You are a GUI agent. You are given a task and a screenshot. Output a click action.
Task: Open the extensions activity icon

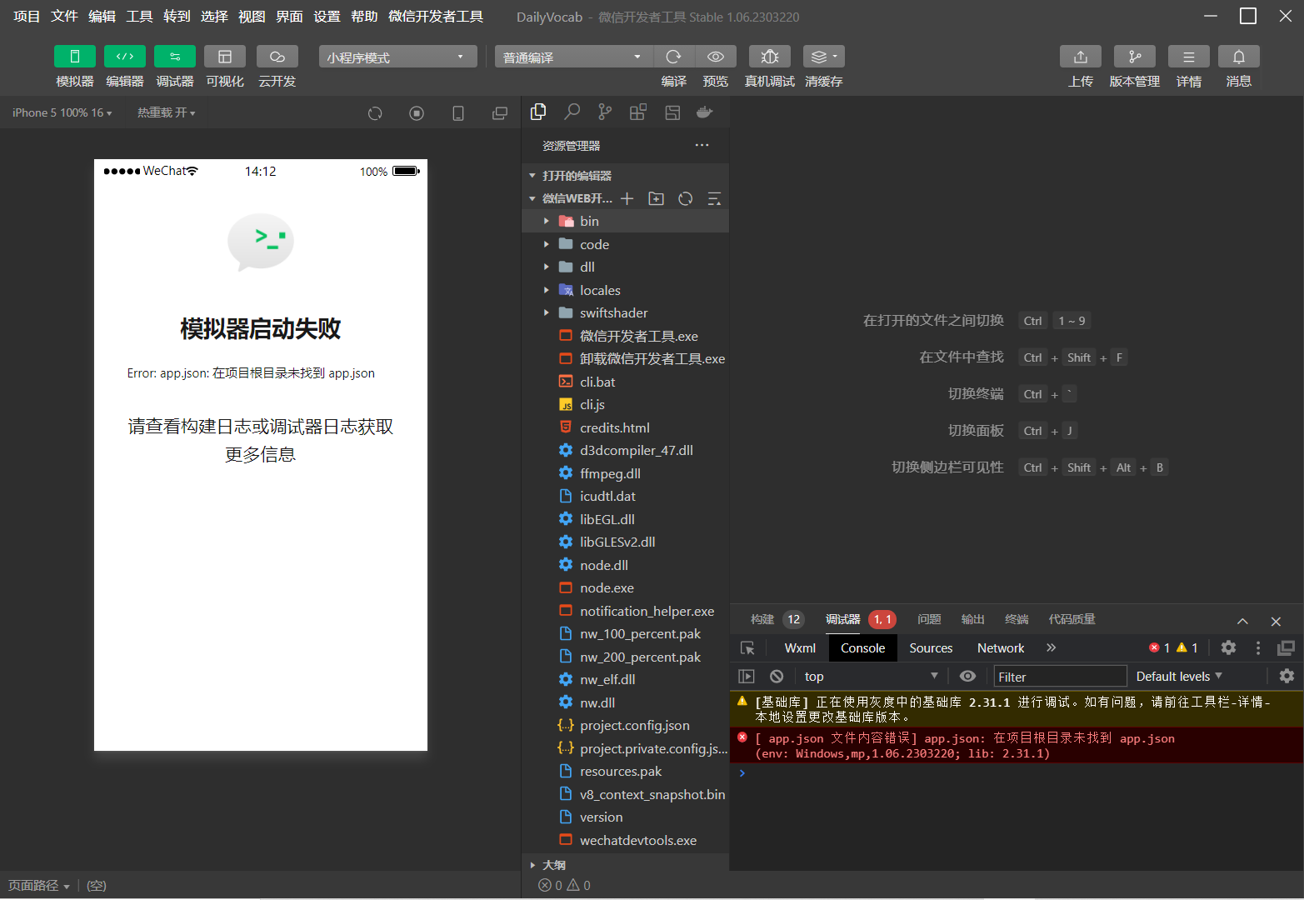(x=638, y=112)
